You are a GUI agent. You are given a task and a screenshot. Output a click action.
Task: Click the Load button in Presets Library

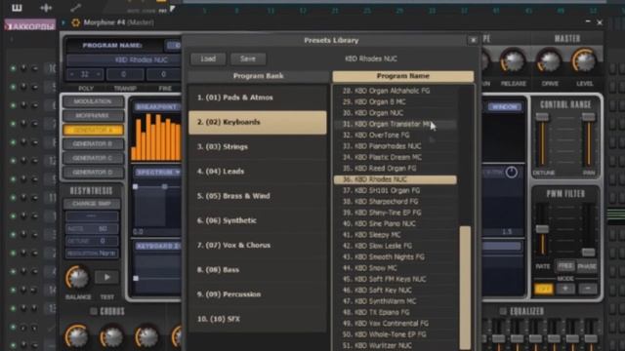(x=208, y=58)
